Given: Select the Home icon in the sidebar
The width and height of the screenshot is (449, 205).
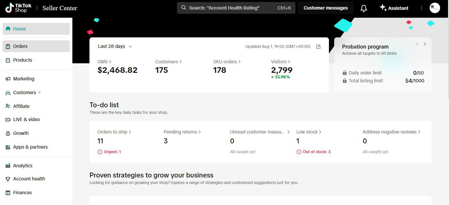Looking at the screenshot, I should (8, 29).
